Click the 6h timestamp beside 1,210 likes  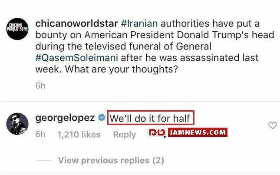point(40,134)
